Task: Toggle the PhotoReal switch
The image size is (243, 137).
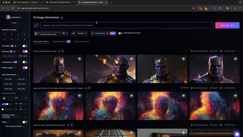Action: coord(25,46)
